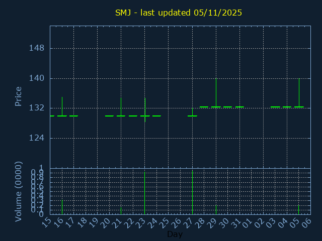Click the day 29 price bar at 132

pos(216,106)
